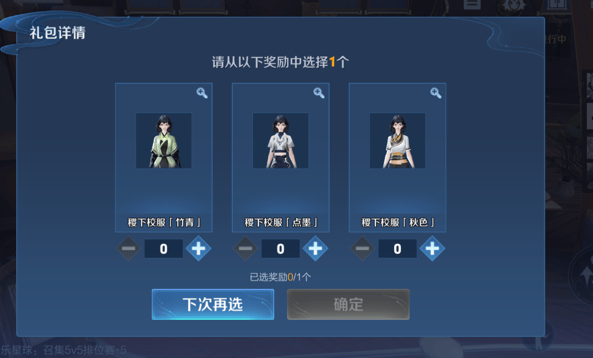Click the magnifier icon on 稷下校服「点墨」 card
This screenshot has width=593, height=358.
tap(319, 93)
